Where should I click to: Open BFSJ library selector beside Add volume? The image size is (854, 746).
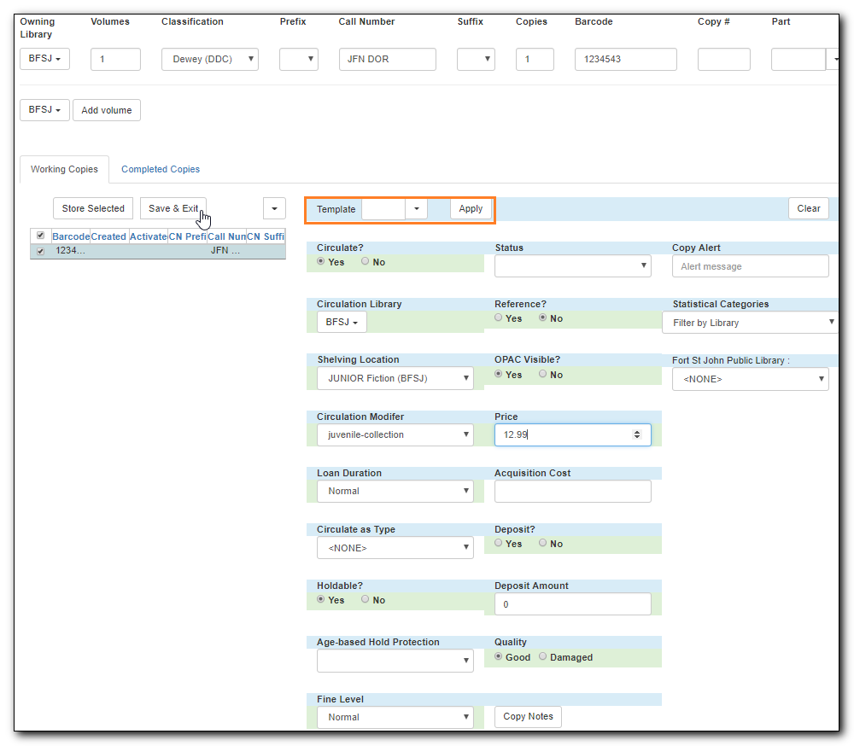[x=44, y=110]
